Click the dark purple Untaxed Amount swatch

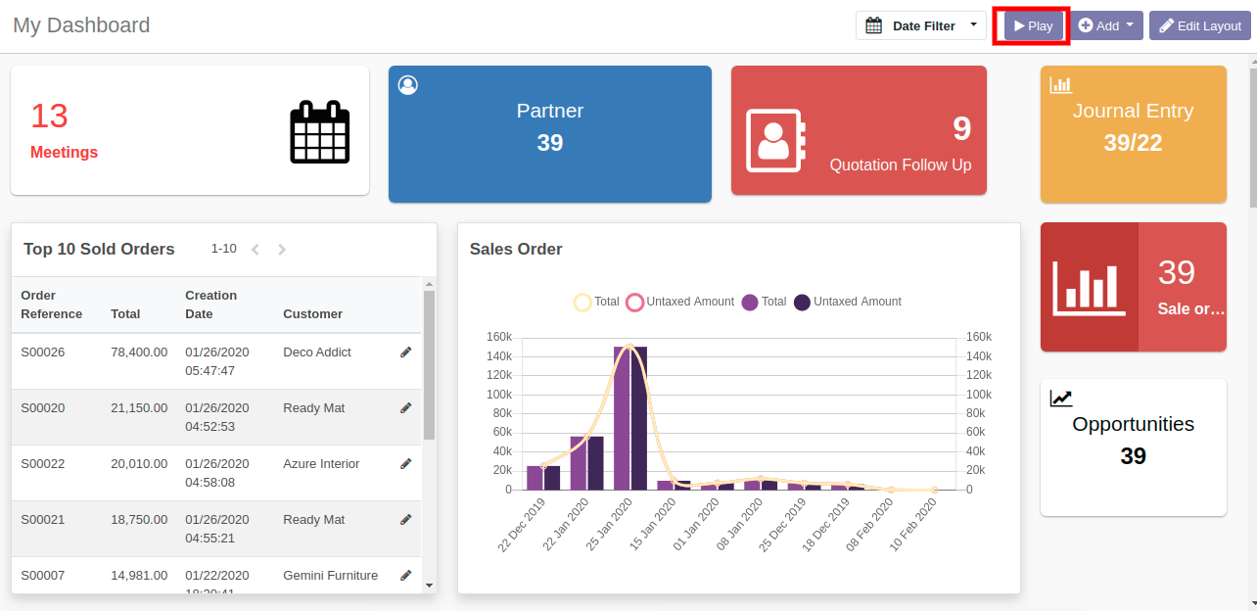[x=802, y=303]
